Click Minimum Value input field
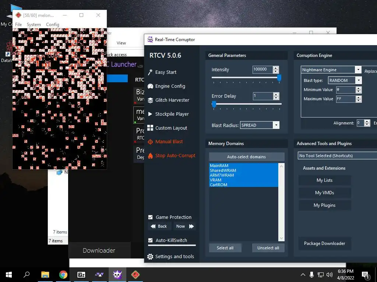 coord(346,90)
